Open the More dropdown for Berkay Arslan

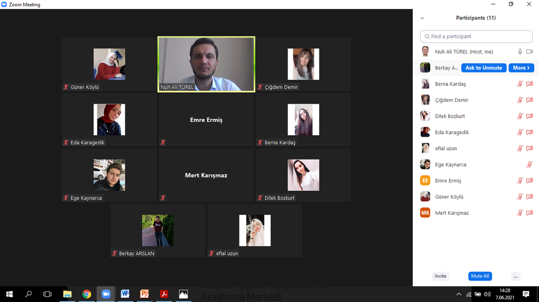(x=522, y=68)
